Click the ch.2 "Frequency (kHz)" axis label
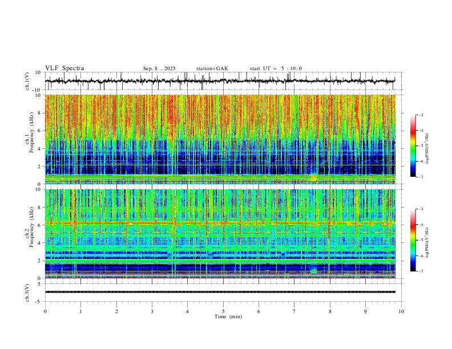This screenshot has height=349, width=452. (x=32, y=227)
